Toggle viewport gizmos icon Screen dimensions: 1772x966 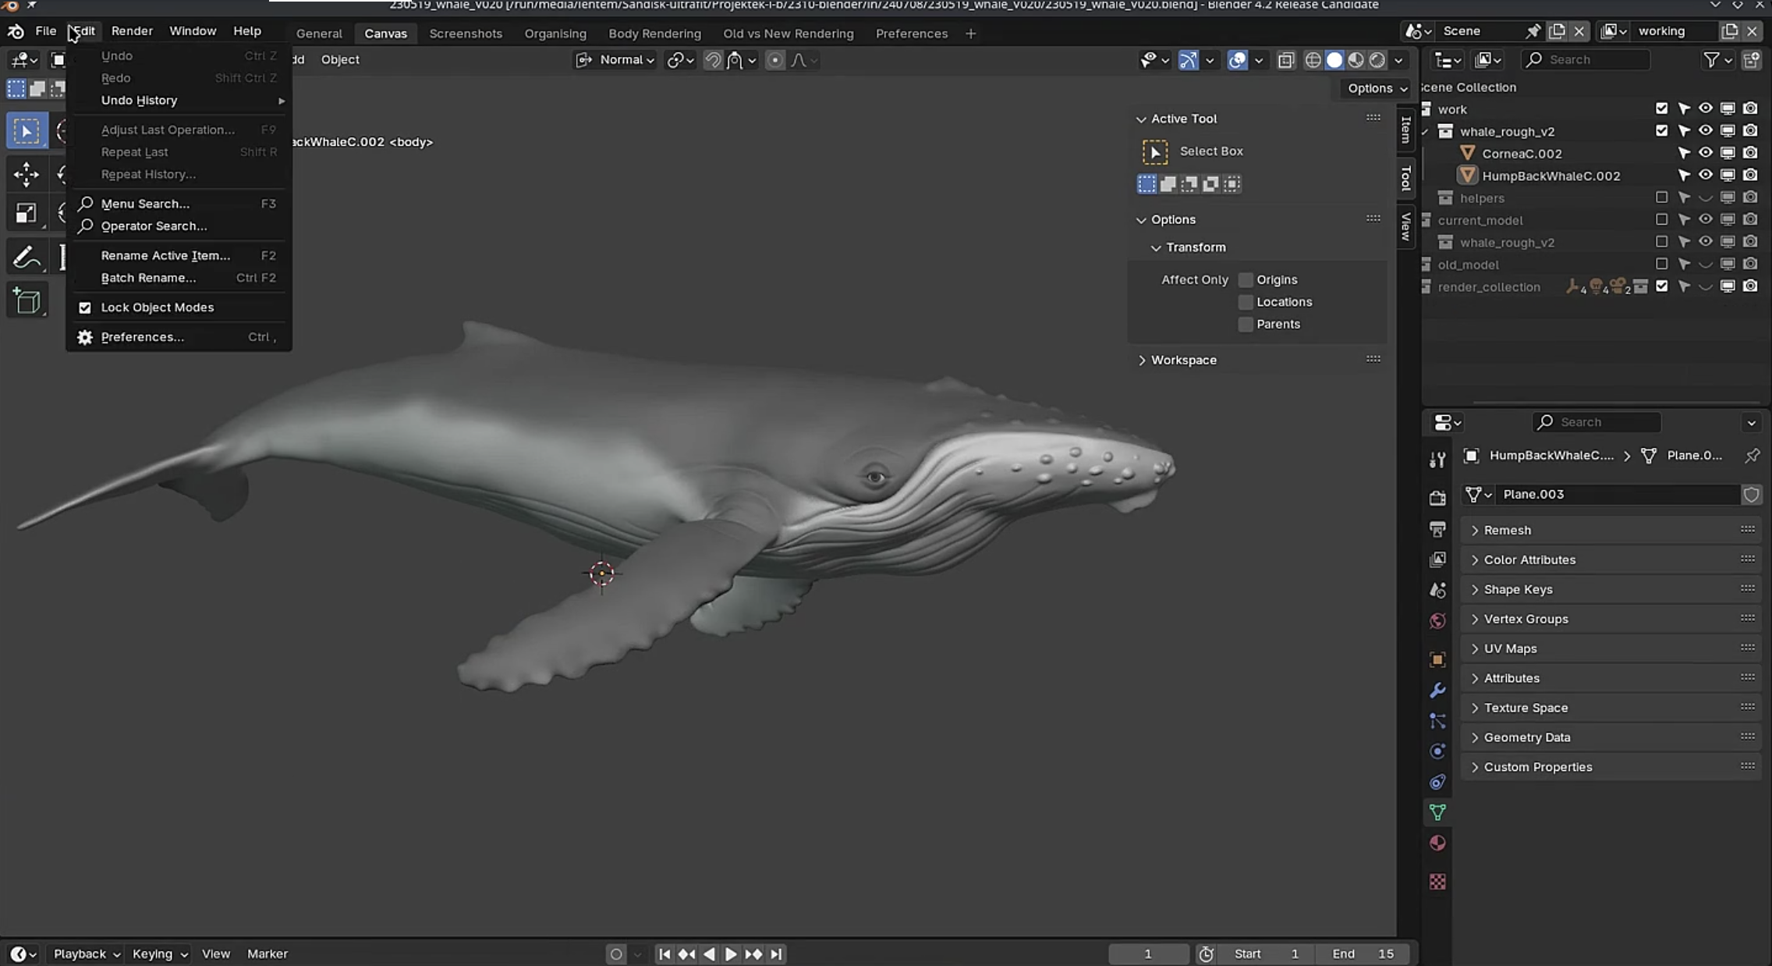coord(1188,60)
